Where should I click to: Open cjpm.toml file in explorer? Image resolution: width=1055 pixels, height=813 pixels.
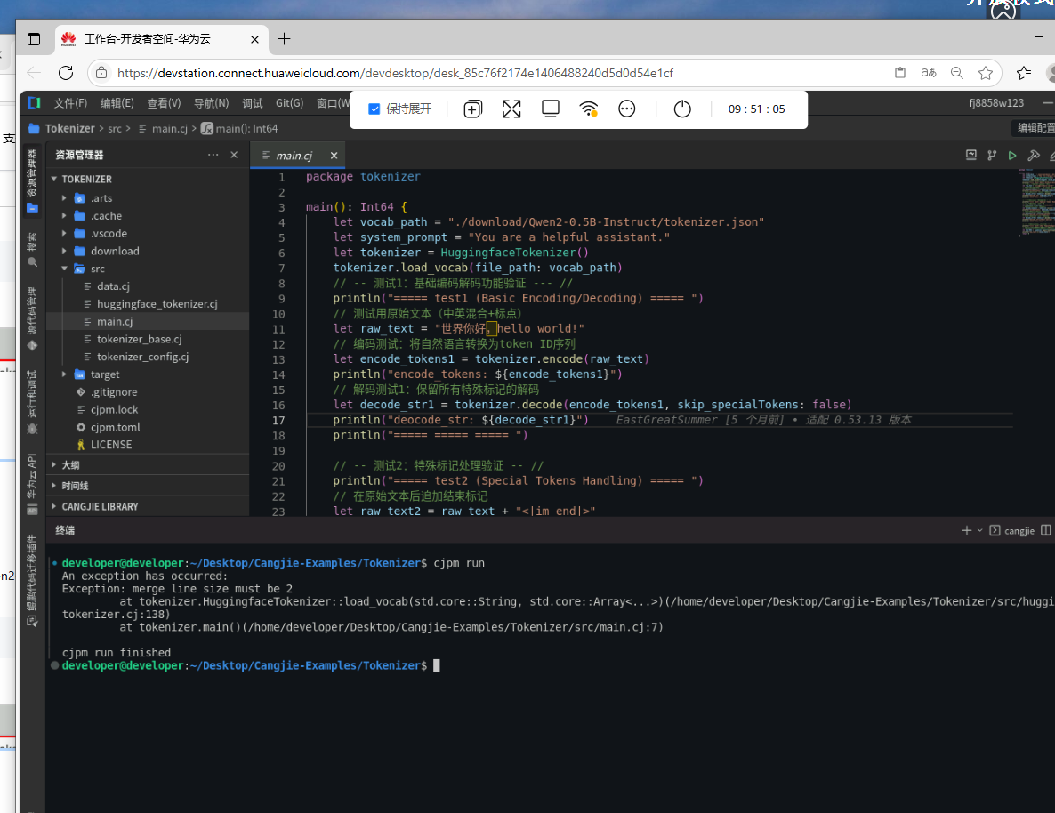pyautogui.click(x=115, y=427)
